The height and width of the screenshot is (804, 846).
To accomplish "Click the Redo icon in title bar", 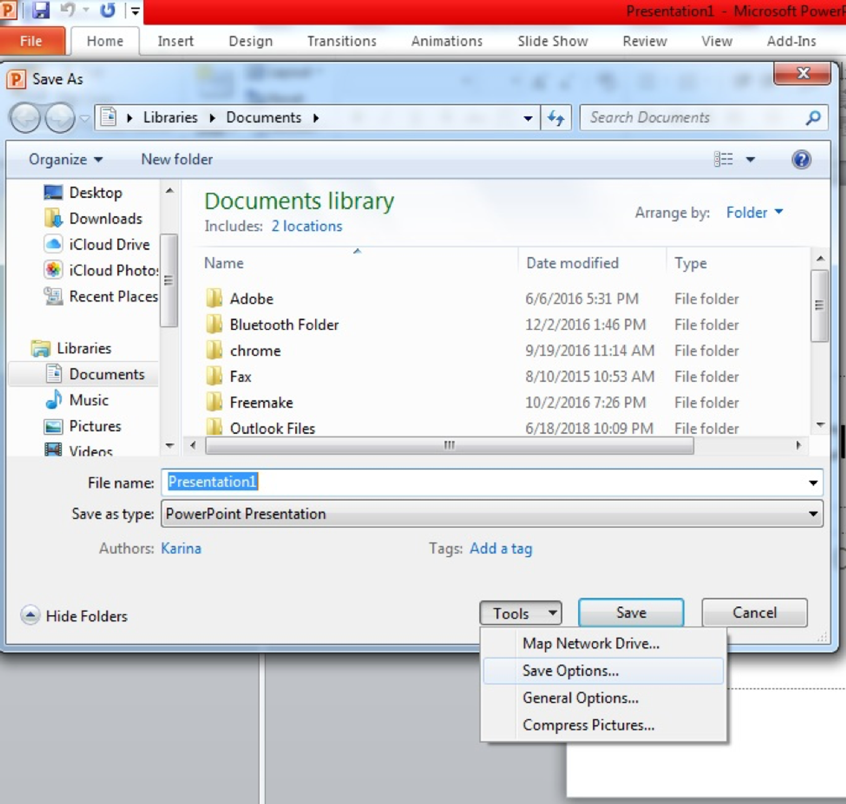I will click(107, 9).
